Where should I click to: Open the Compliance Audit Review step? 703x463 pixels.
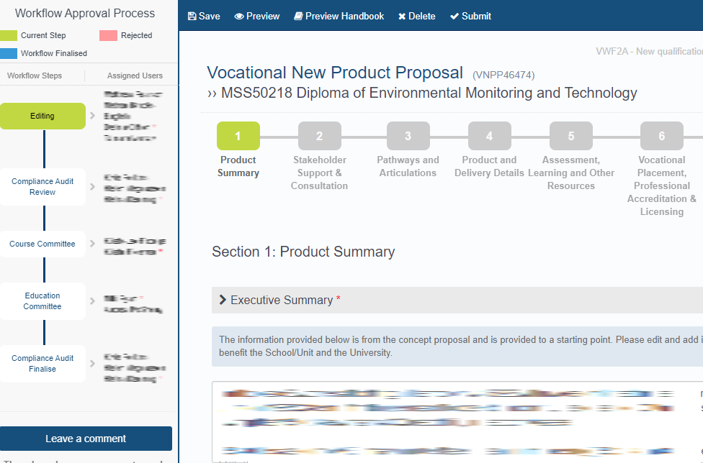click(x=42, y=187)
